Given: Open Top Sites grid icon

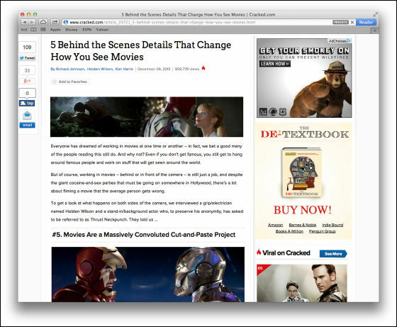Looking at the screenshot, I should tap(43, 30).
